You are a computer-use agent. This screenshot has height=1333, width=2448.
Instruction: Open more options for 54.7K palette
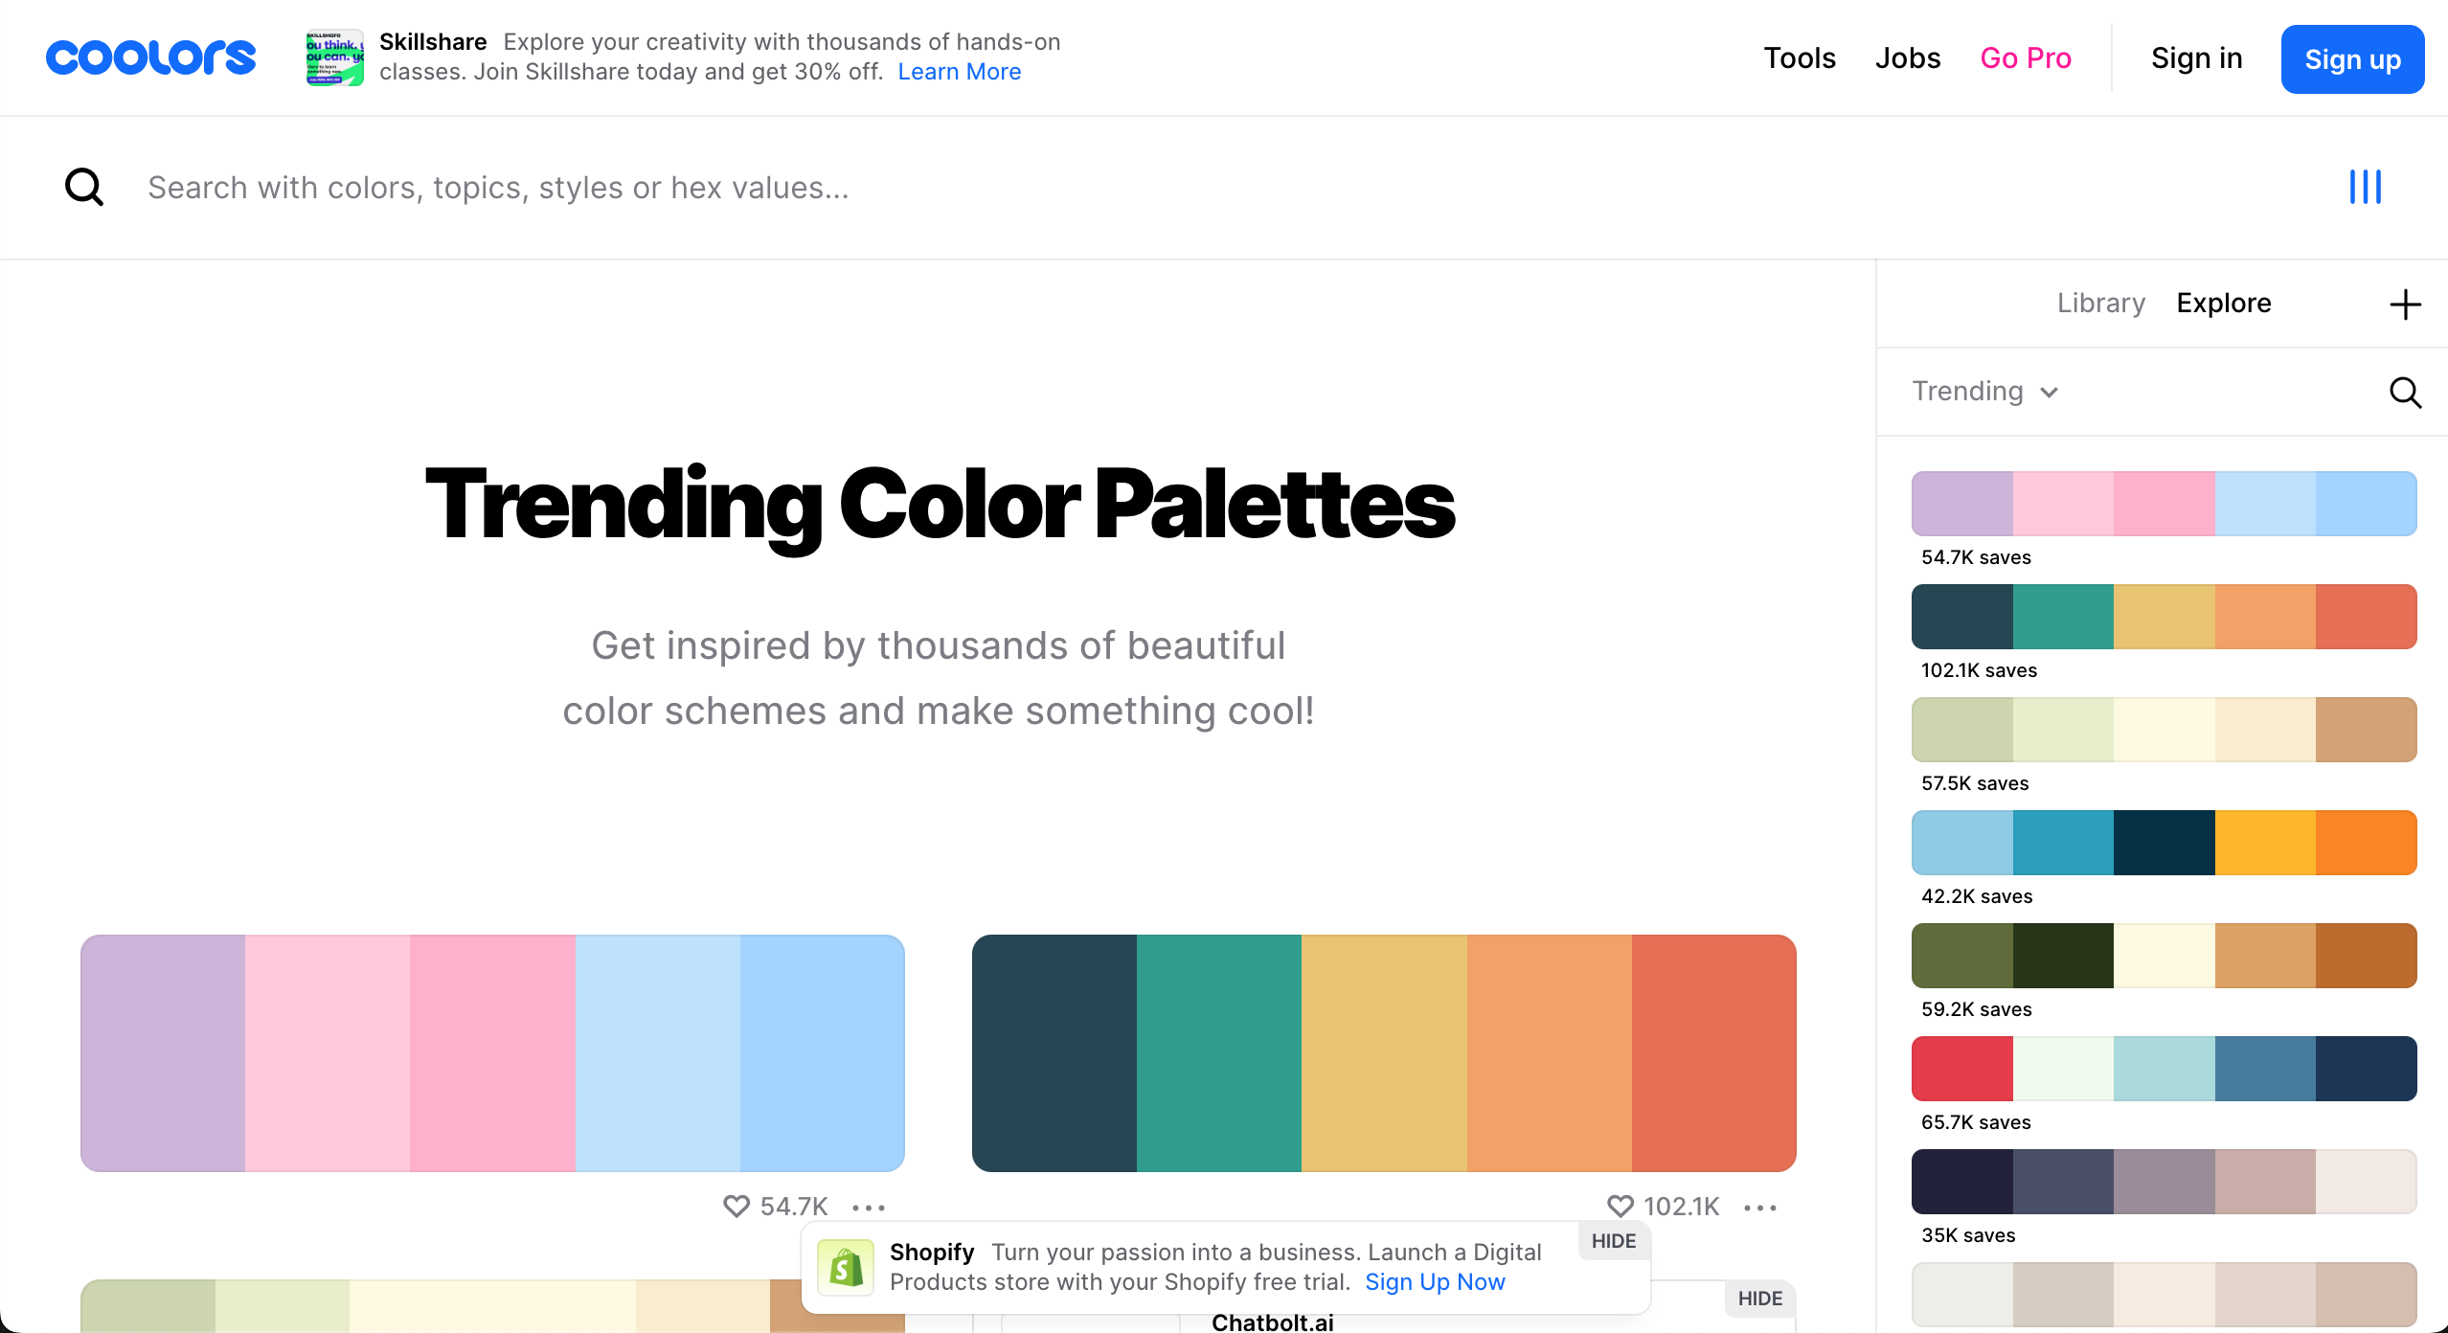tap(869, 1208)
